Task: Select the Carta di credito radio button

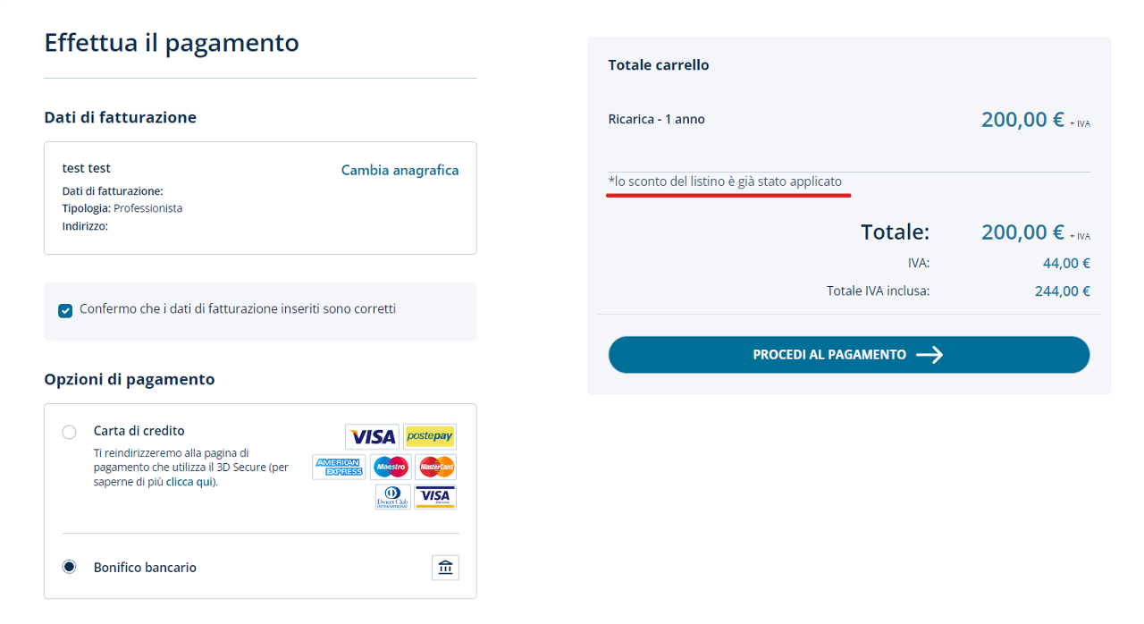Action: pos(69,432)
